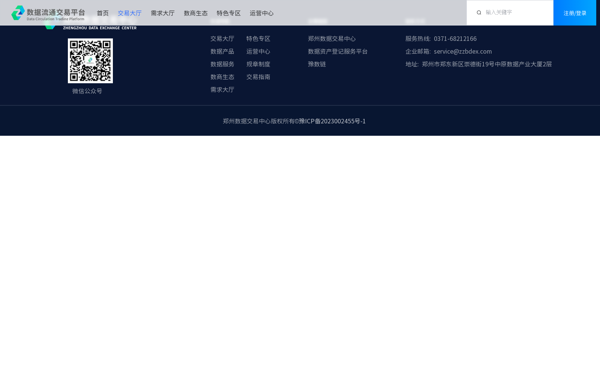Image resolution: width=600 pixels, height=375 pixels.
Task: Visit 数据资产登记服务平台 link
Action: pos(338,51)
